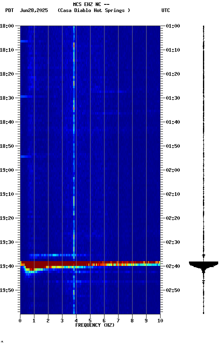The image size is (221, 346).
Task: Click the 01:40 UTC time tick label
Action: 173,122
